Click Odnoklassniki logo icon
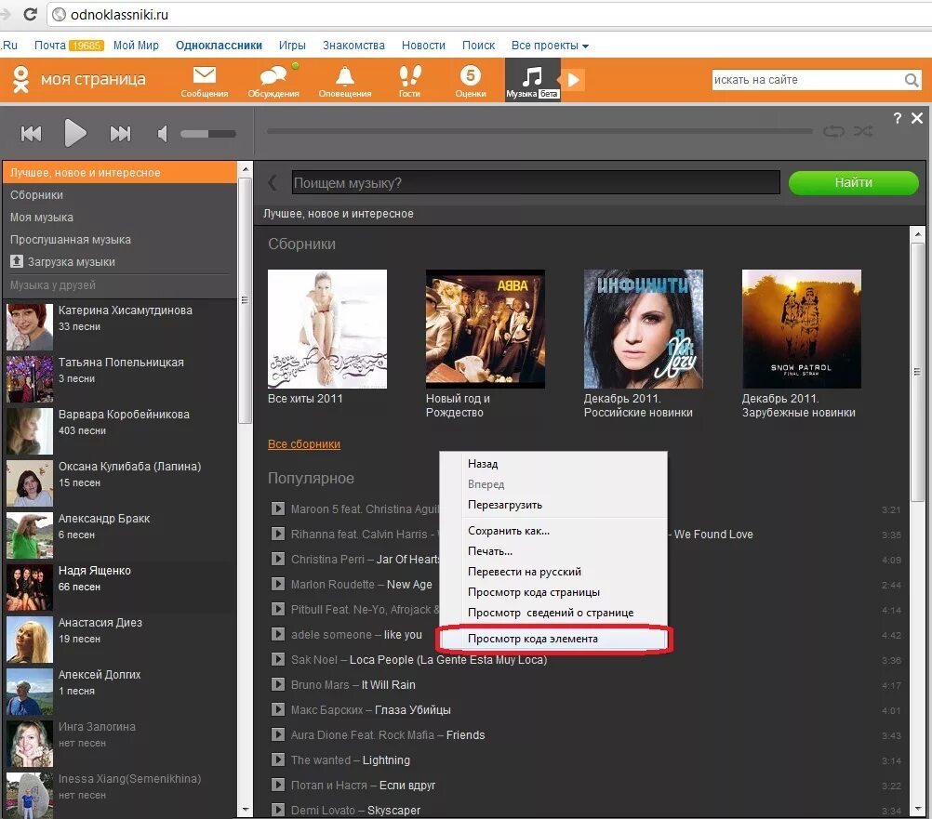Image resolution: width=932 pixels, height=819 pixels. (20, 80)
